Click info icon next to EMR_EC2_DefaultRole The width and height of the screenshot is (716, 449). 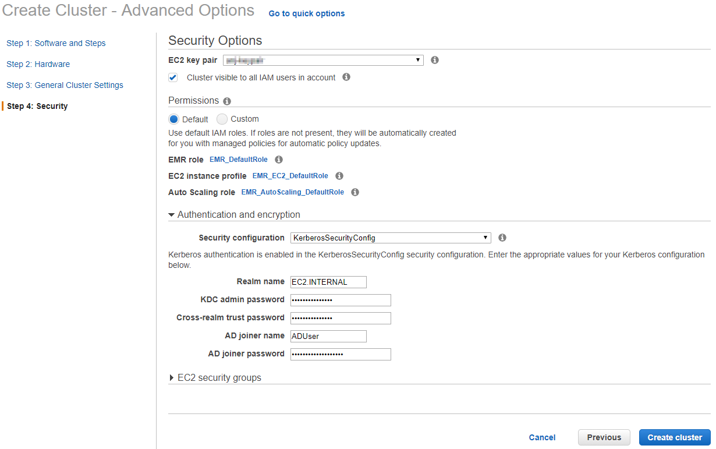coord(339,176)
